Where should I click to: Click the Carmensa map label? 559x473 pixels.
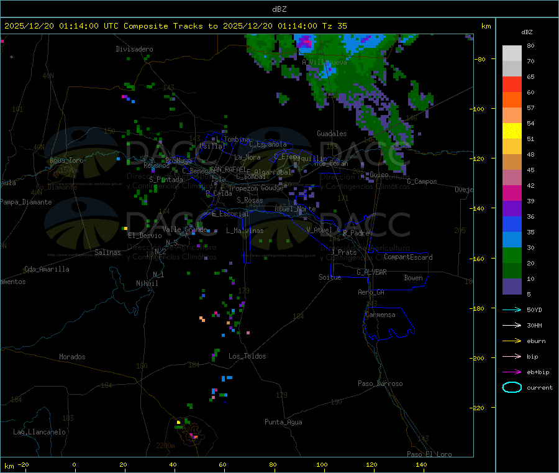pos(380,315)
